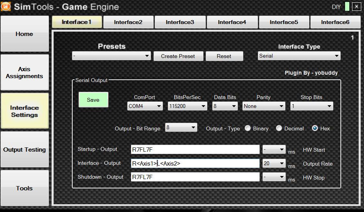Click the green Save button
This screenshot has height=212, width=364.
94,100
